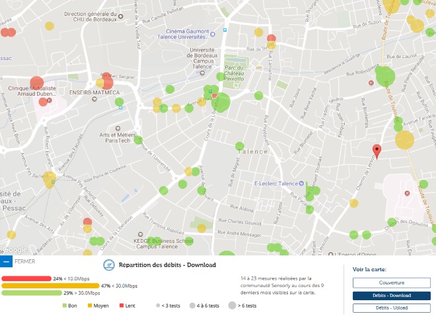Click the speedometer icon beside Répartition des débits
The height and width of the screenshot is (322, 436).
click(x=109, y=265)
